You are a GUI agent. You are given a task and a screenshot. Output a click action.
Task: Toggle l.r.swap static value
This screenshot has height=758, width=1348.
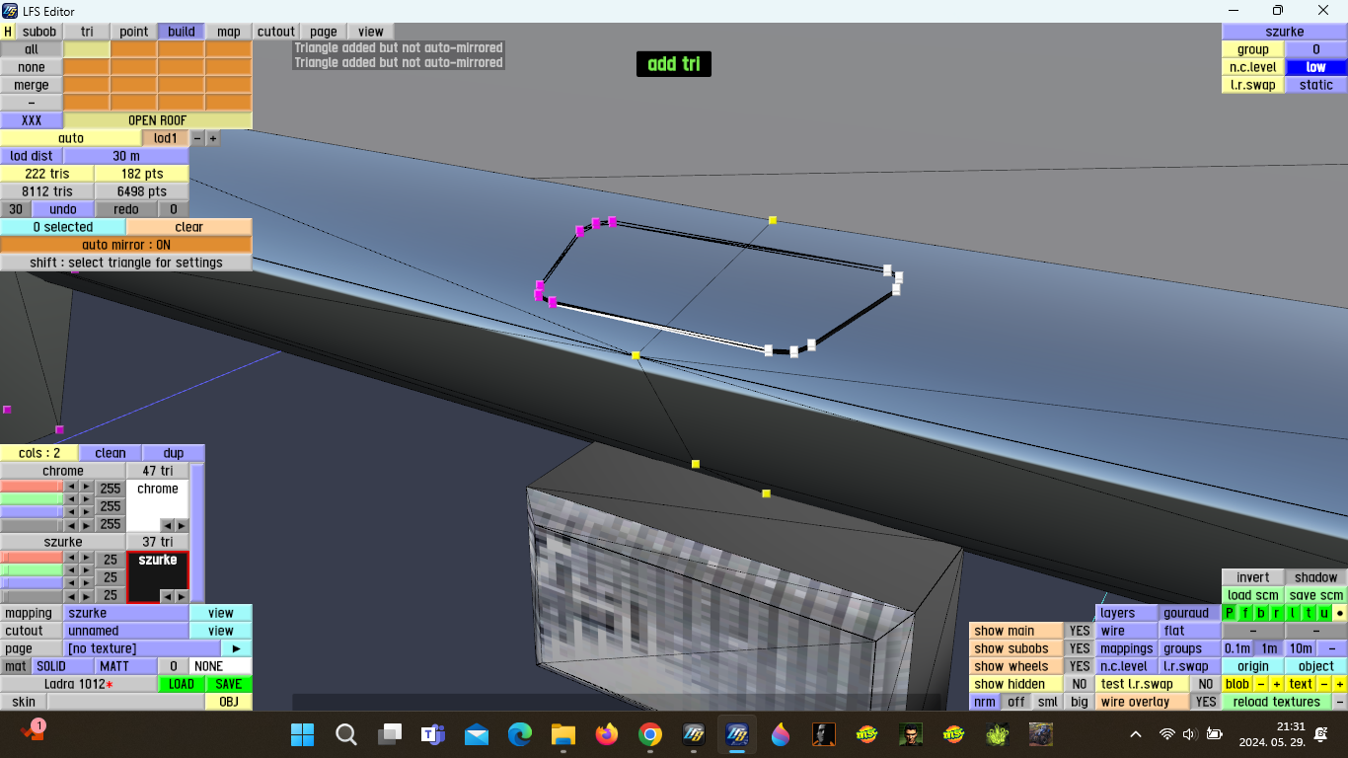tap(1316, 85)
